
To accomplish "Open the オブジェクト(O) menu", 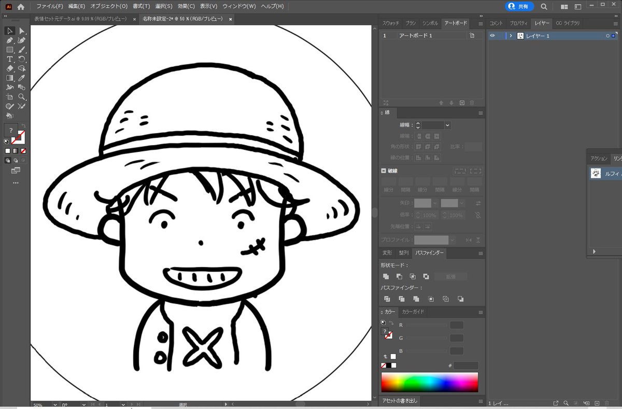I will pyautogui.click(x=109, y=6).
